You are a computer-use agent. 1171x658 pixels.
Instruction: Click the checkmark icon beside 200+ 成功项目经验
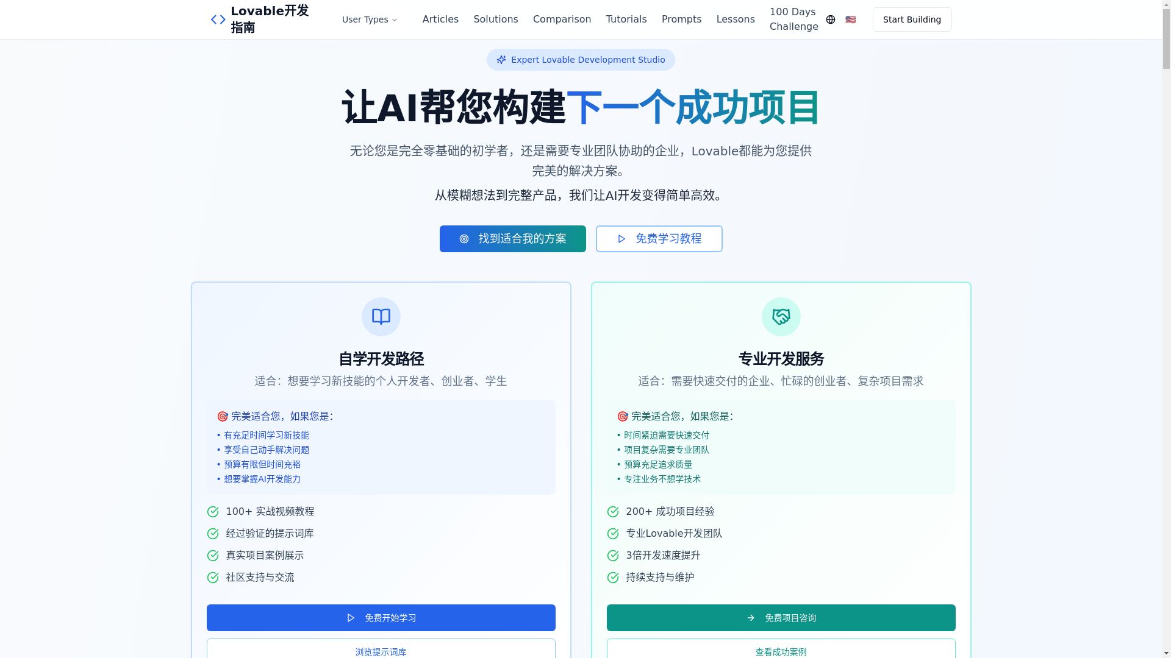click(x=613, y=512)
